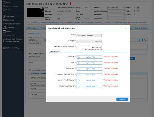Click the black vehicle photo thumbnail
The width and height of the screenshot is (154, 117).
pyautogui.click(x=36, y=13)
